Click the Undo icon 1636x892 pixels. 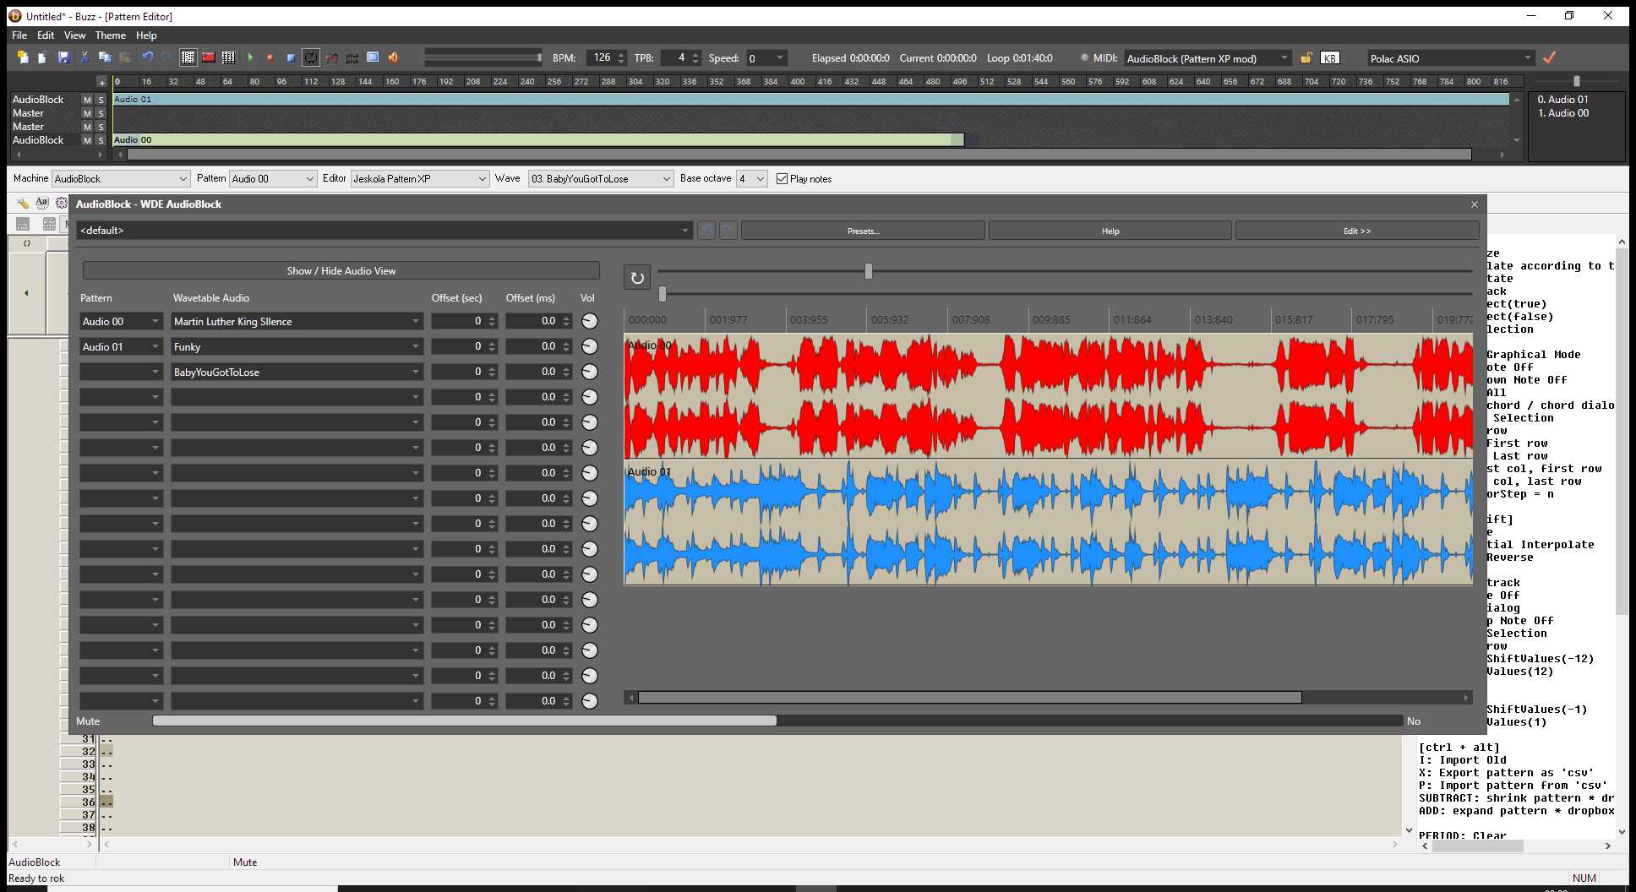click(x=147, y=57)
